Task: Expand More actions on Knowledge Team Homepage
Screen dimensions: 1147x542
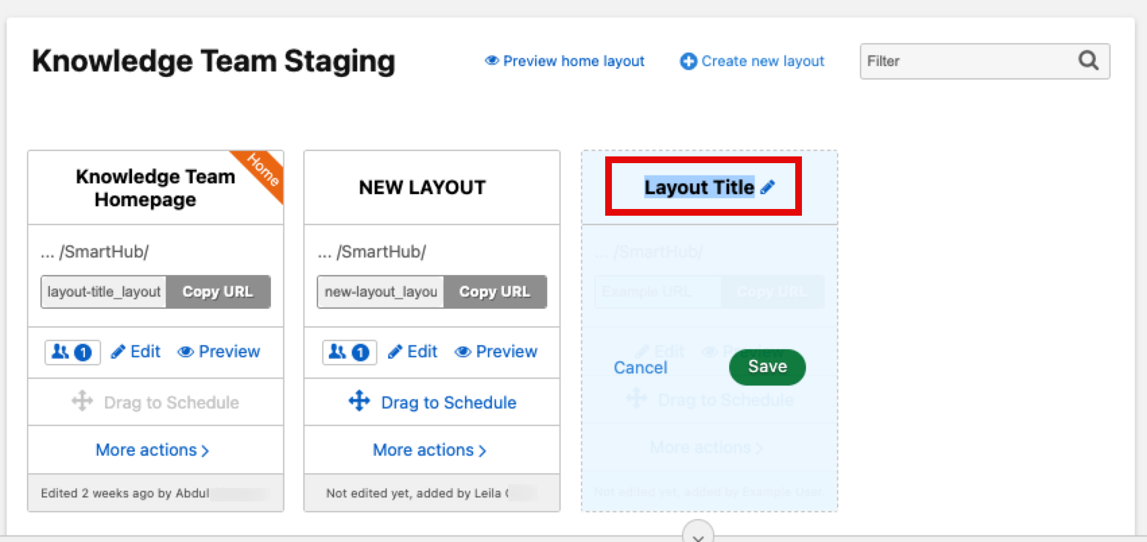Action: (x=152, y=450)
